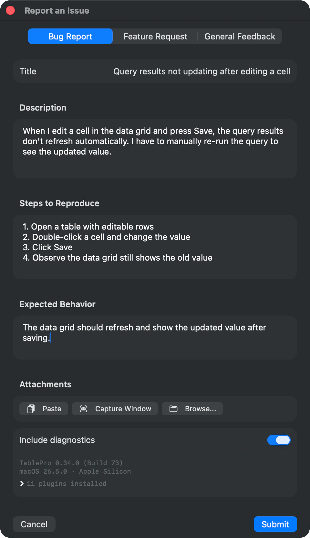
Task: Click the clipboard icon on the Paste button
Action: point(31,409)
